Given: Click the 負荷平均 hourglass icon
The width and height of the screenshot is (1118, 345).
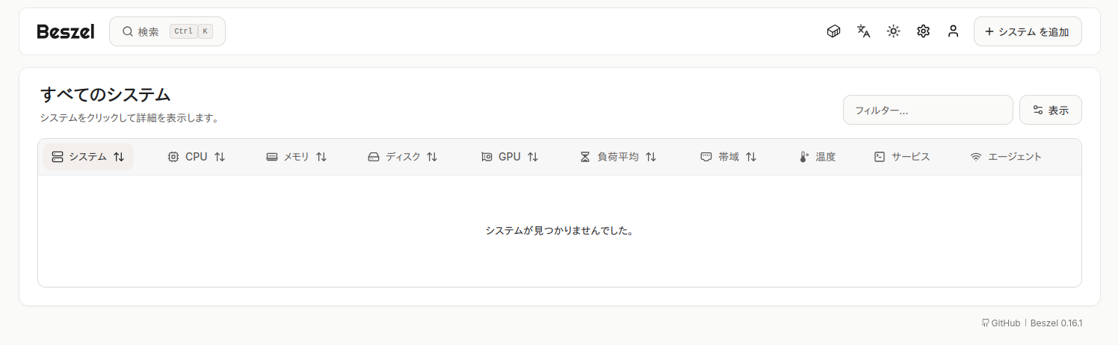Looking at the screenshot, I should click(585, 157).
